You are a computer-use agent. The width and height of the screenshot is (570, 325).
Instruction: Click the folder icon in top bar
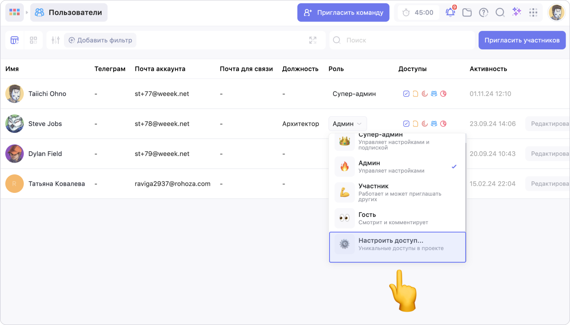point(467,13)
